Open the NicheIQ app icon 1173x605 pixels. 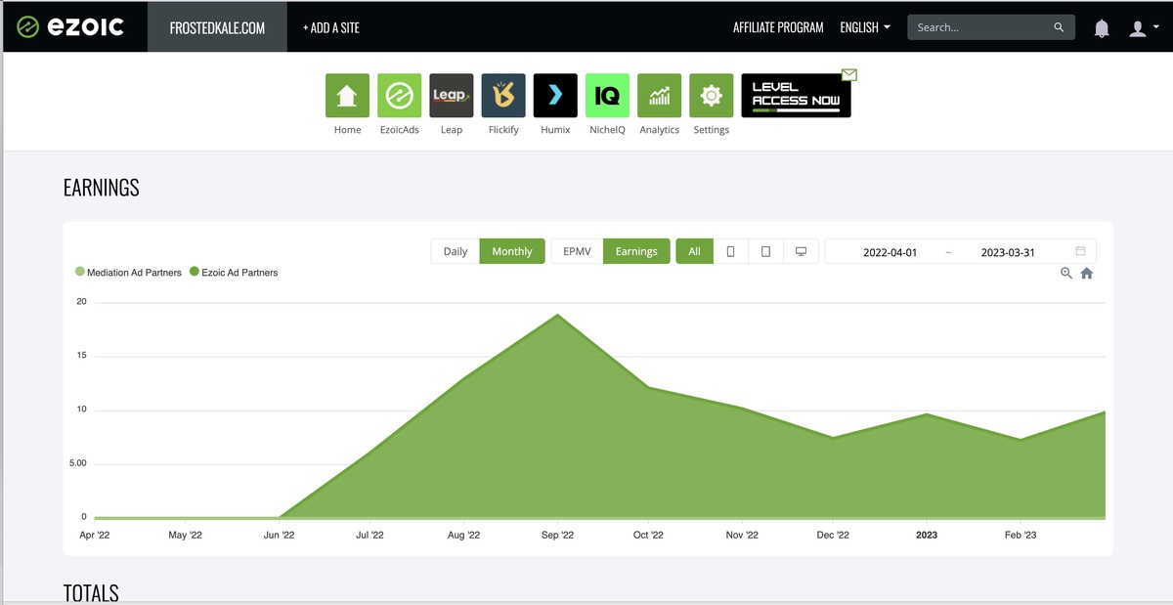[607, 96]
